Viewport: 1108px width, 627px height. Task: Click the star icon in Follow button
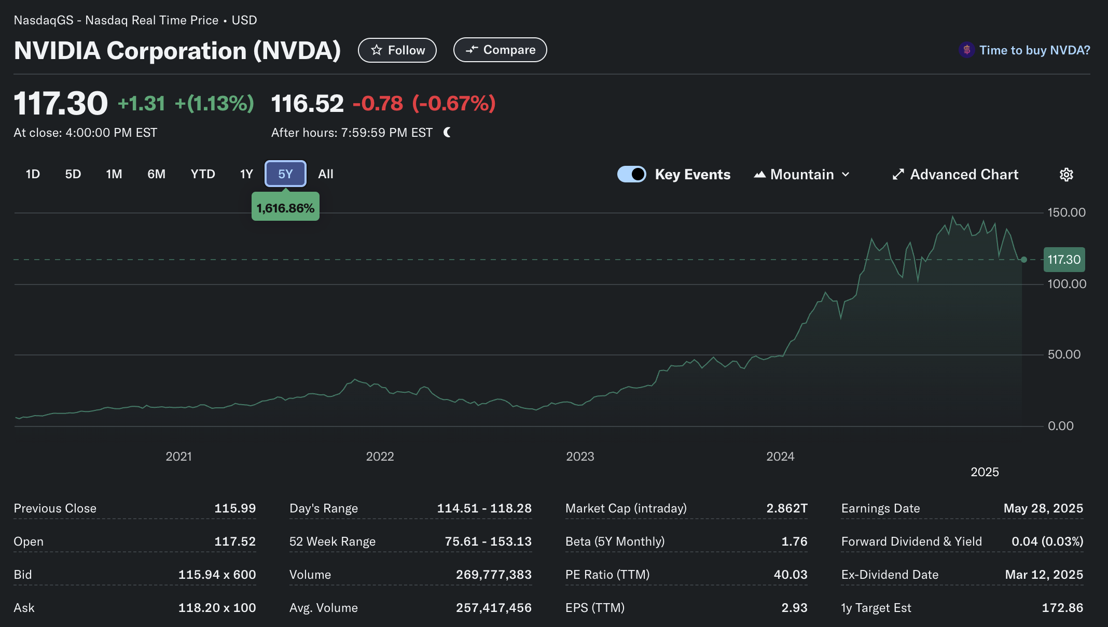coord(377,50)
